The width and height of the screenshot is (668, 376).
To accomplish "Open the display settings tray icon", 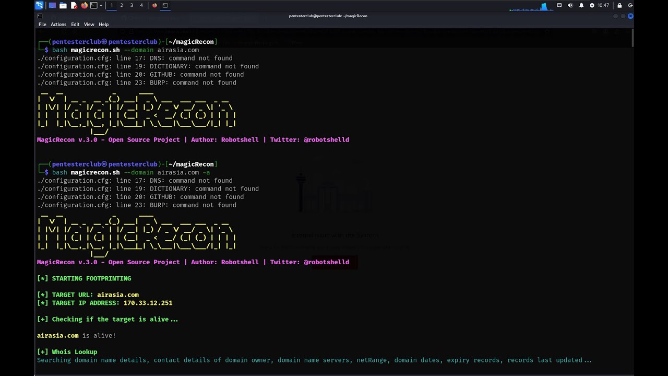I will coord(559,5).
